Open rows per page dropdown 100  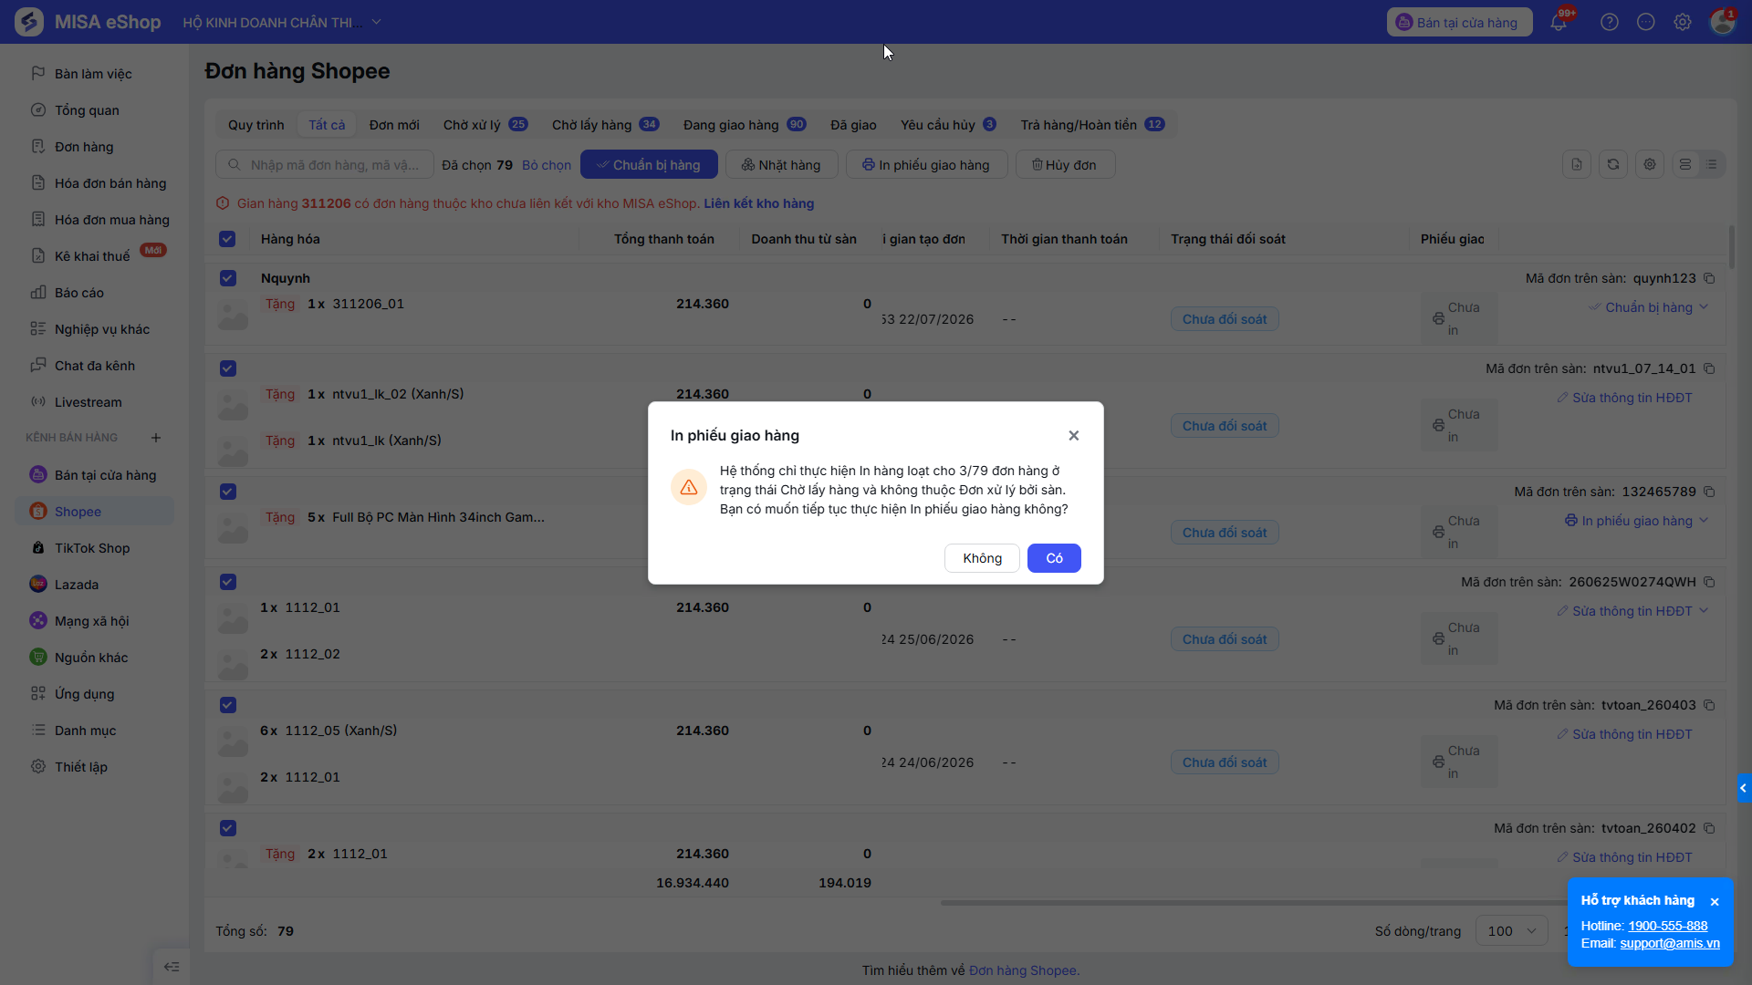point(1512,931)
